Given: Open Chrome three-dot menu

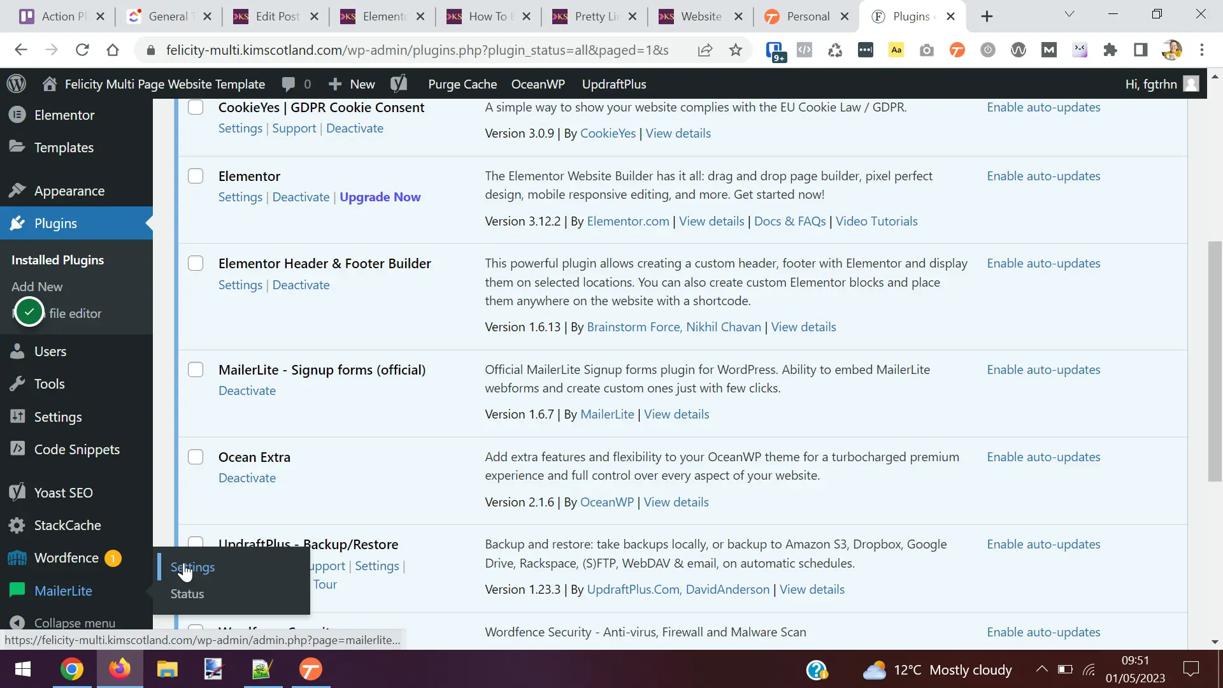Looking at the screenshot, I should 1202,50.
